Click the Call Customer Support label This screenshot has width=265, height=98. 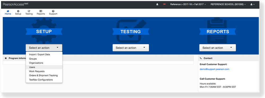213,79
